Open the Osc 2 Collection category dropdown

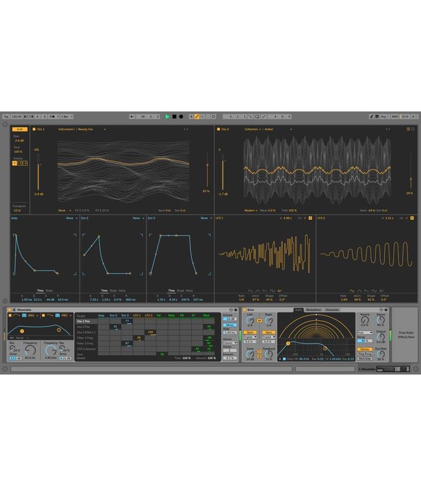[x=253, y=129]
